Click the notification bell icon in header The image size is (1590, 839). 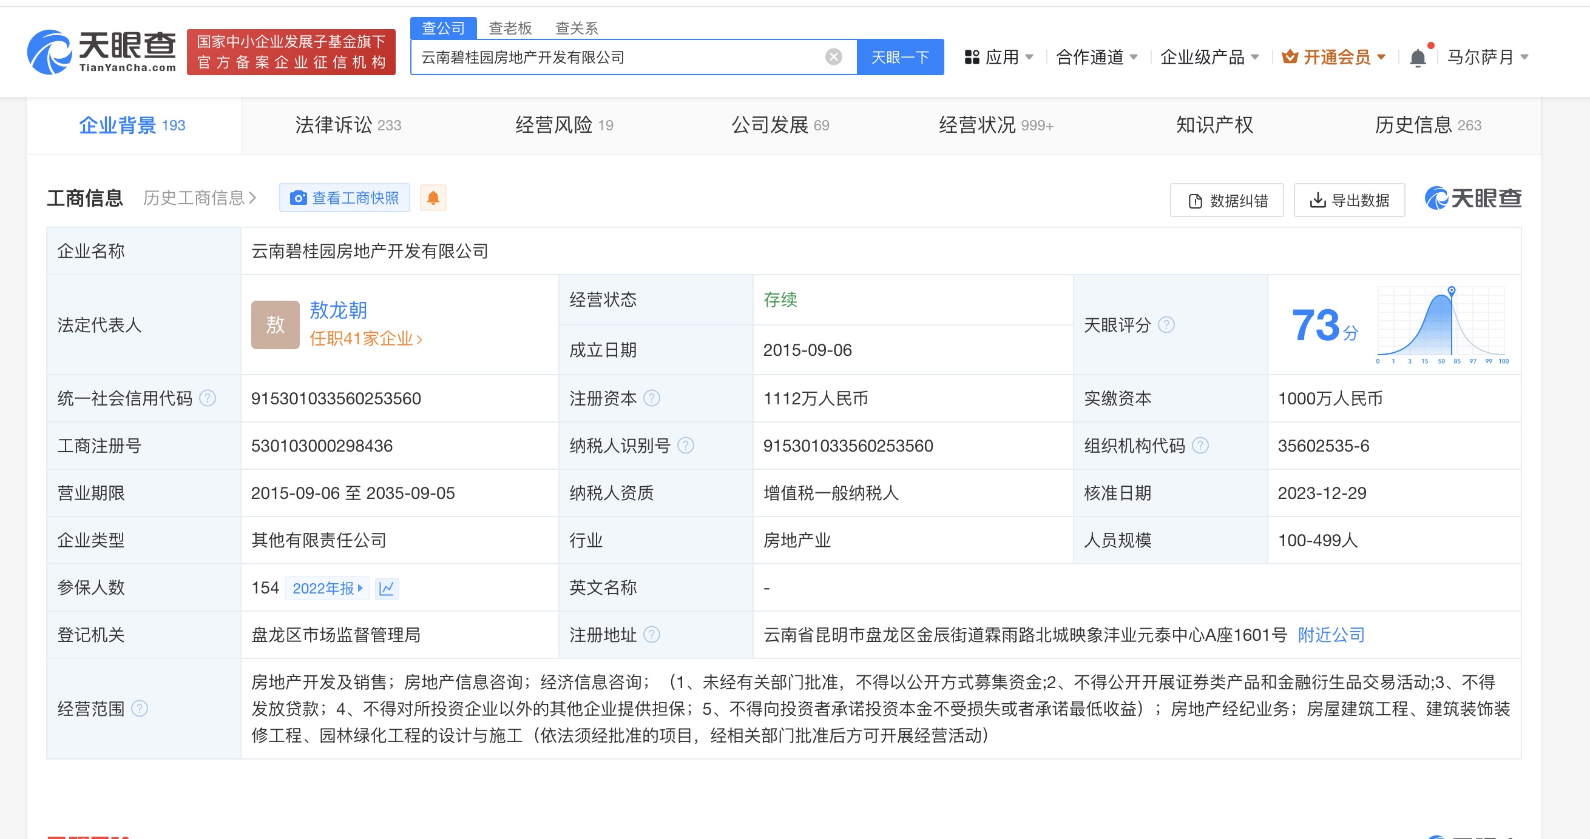click(1418, 58)
